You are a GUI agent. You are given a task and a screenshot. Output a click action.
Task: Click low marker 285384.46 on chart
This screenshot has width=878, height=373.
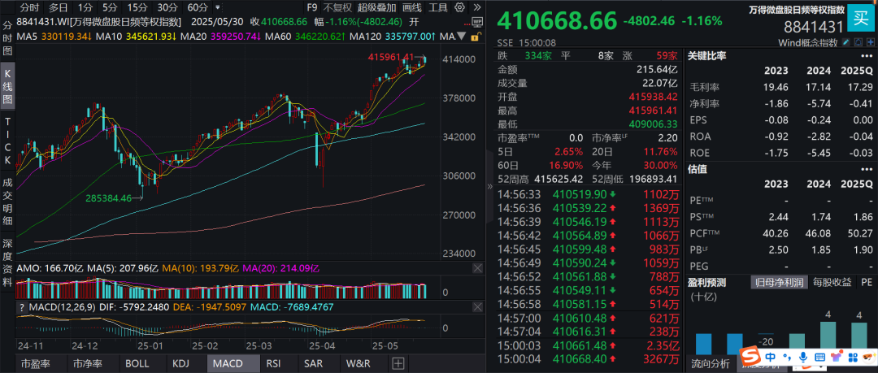[x=108, y=197]
